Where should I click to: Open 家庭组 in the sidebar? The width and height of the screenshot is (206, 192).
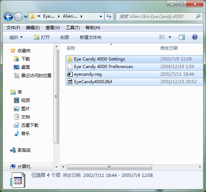click(24, 150)
